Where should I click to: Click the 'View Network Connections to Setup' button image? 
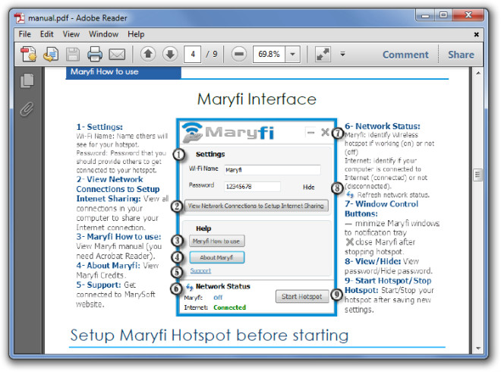pyautogui.click(x=256, y=206)
